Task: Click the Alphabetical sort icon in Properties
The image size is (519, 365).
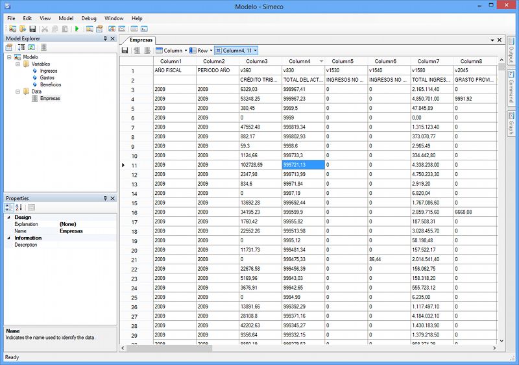Action: [19, 207]
